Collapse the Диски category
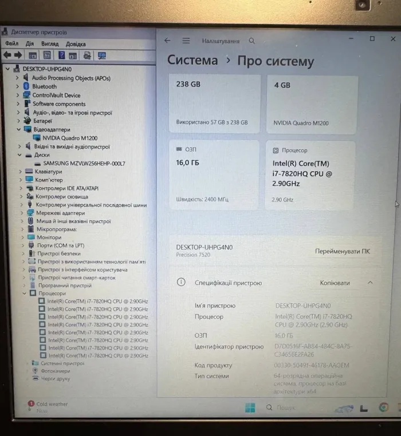The width and height of the screenshot is (401, 436). [19, 155]
